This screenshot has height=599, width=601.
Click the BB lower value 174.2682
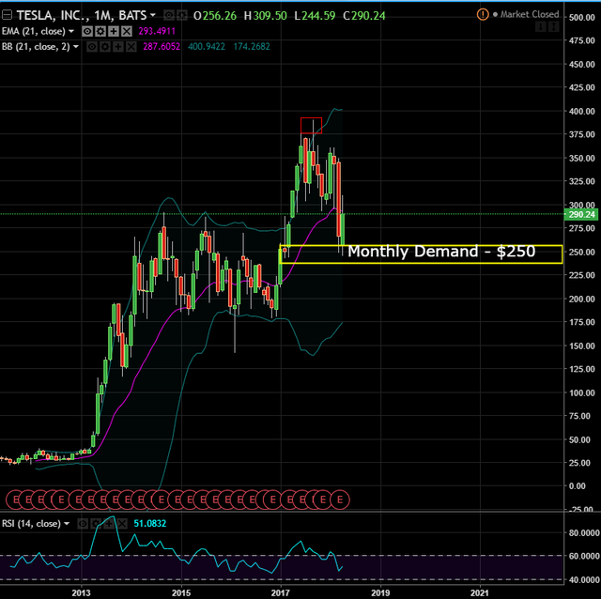(252, 47)
